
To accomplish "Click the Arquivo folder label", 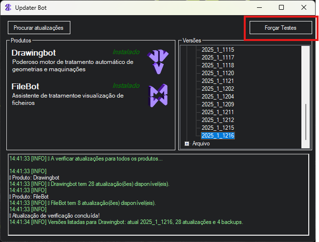I will pyautogui.click(x=201, y=143).
